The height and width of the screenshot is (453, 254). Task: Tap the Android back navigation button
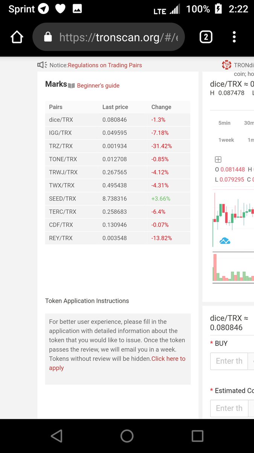point(56,436)
